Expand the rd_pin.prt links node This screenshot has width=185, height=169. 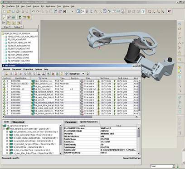7,147
